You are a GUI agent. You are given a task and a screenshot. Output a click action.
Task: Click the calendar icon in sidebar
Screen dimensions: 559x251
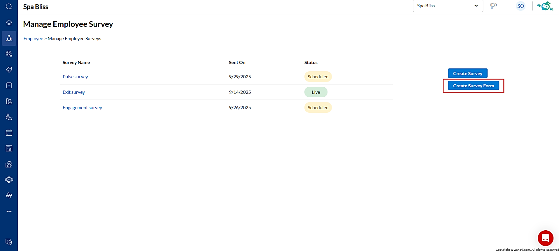point(9,133)
